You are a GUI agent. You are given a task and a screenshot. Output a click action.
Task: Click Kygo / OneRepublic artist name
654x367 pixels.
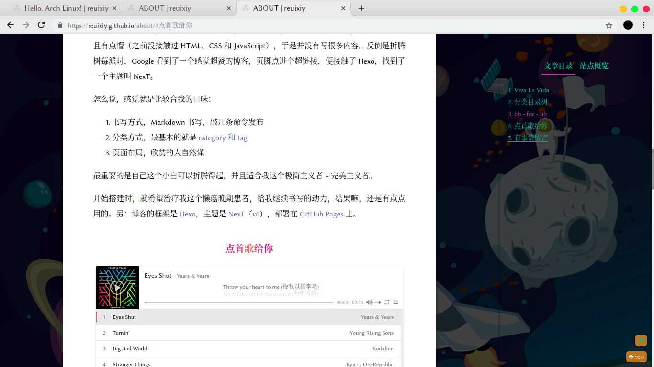coord(370,364)
